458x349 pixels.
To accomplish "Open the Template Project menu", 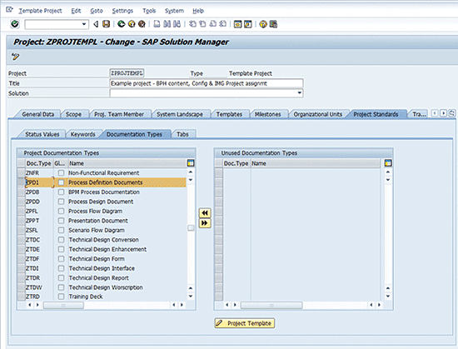I will tap(40, 11).
